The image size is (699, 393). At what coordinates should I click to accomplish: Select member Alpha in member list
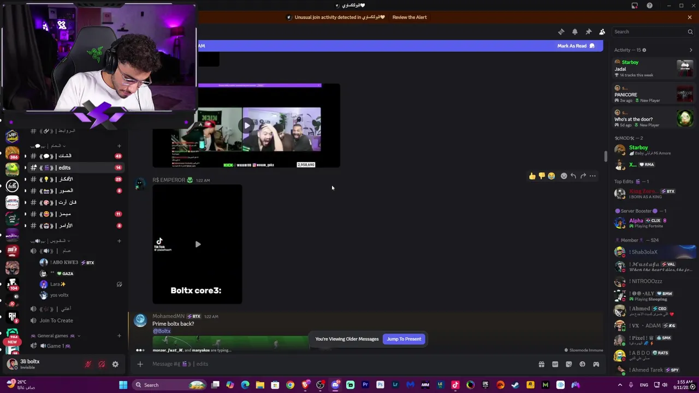(653, 223)
